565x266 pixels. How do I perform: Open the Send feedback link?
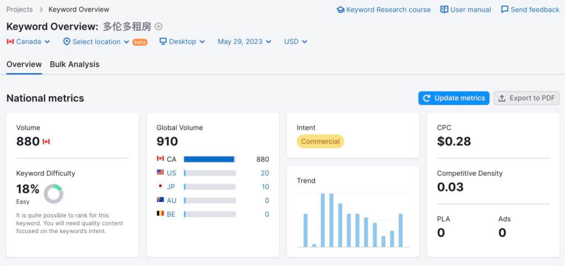(530, 10)
